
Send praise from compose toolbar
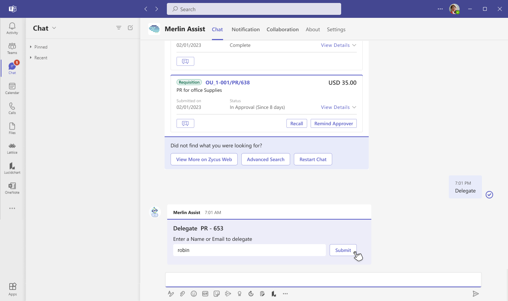click(x=239, y=294)
